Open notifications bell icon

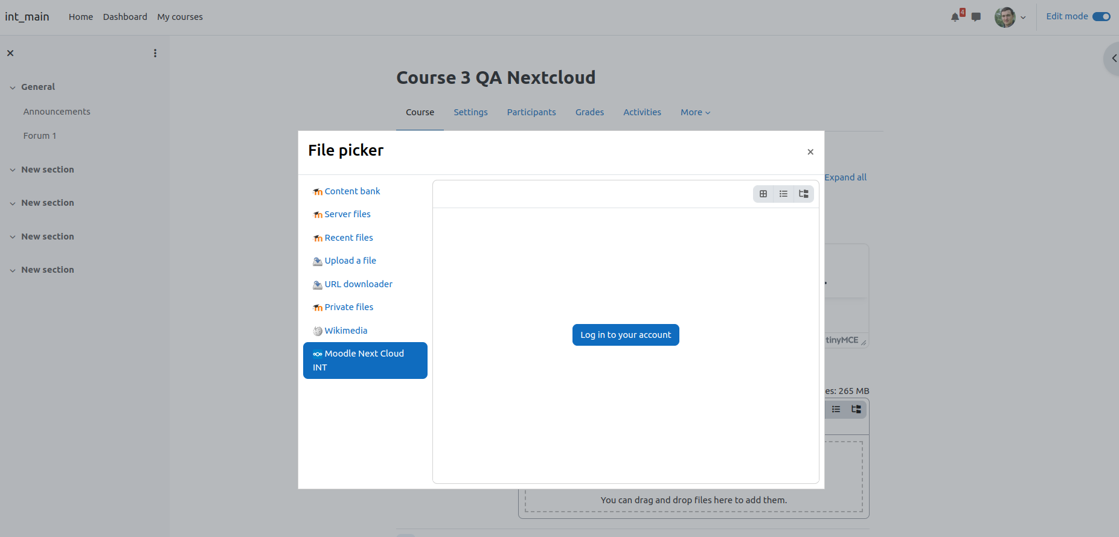955,17
